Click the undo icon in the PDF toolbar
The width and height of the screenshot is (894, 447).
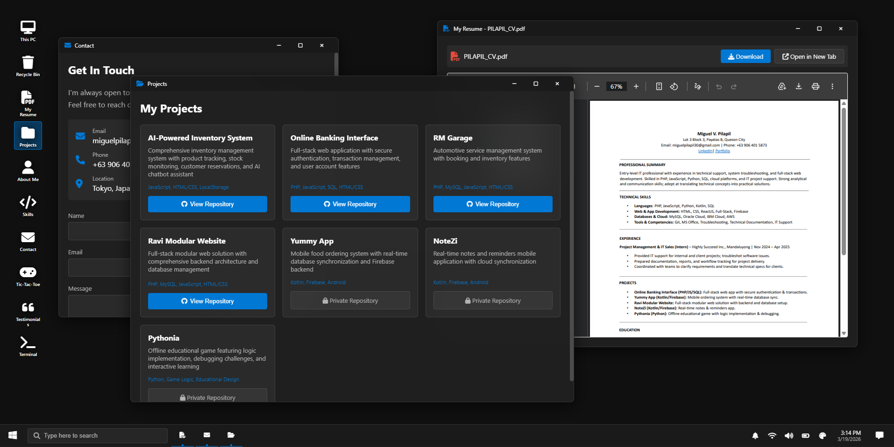point(718,86)
